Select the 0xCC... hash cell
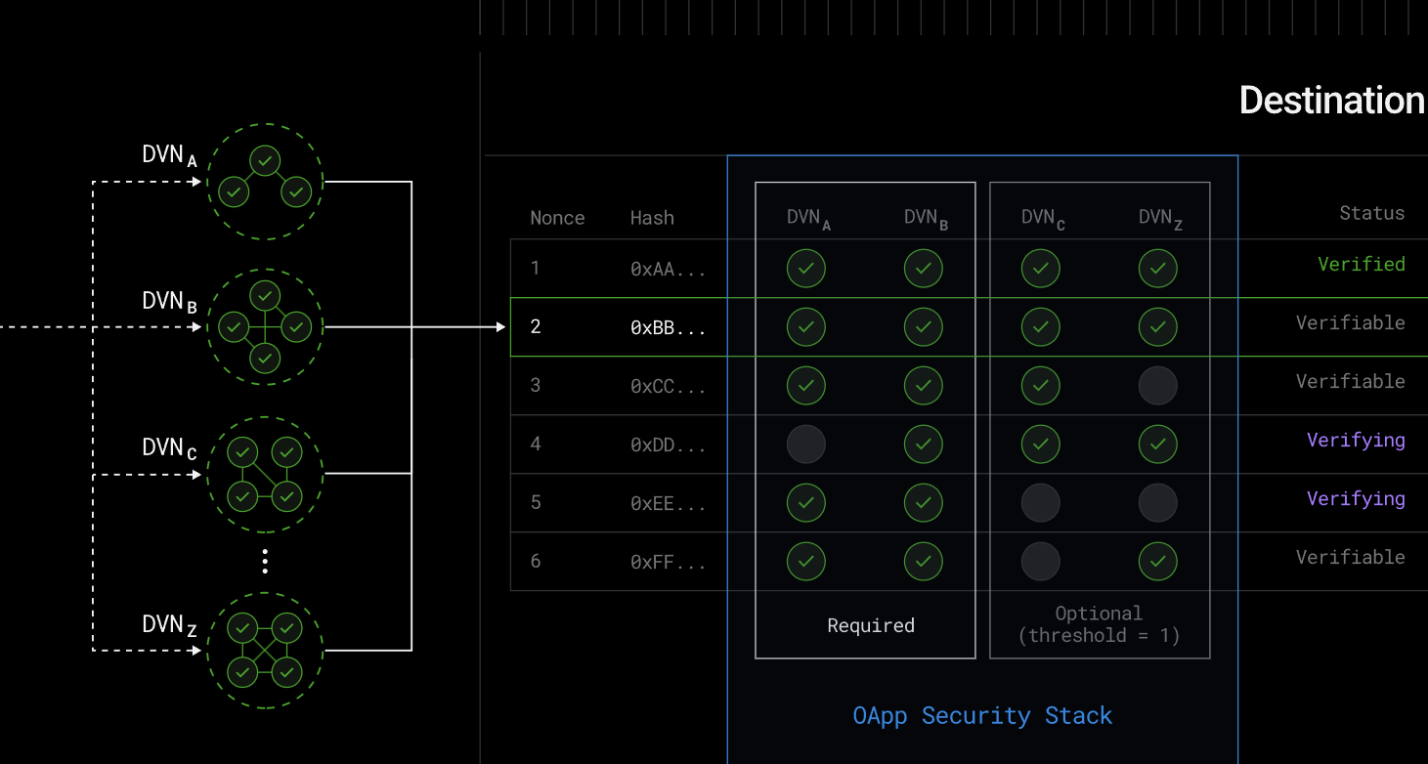 (x=668, y=386)
